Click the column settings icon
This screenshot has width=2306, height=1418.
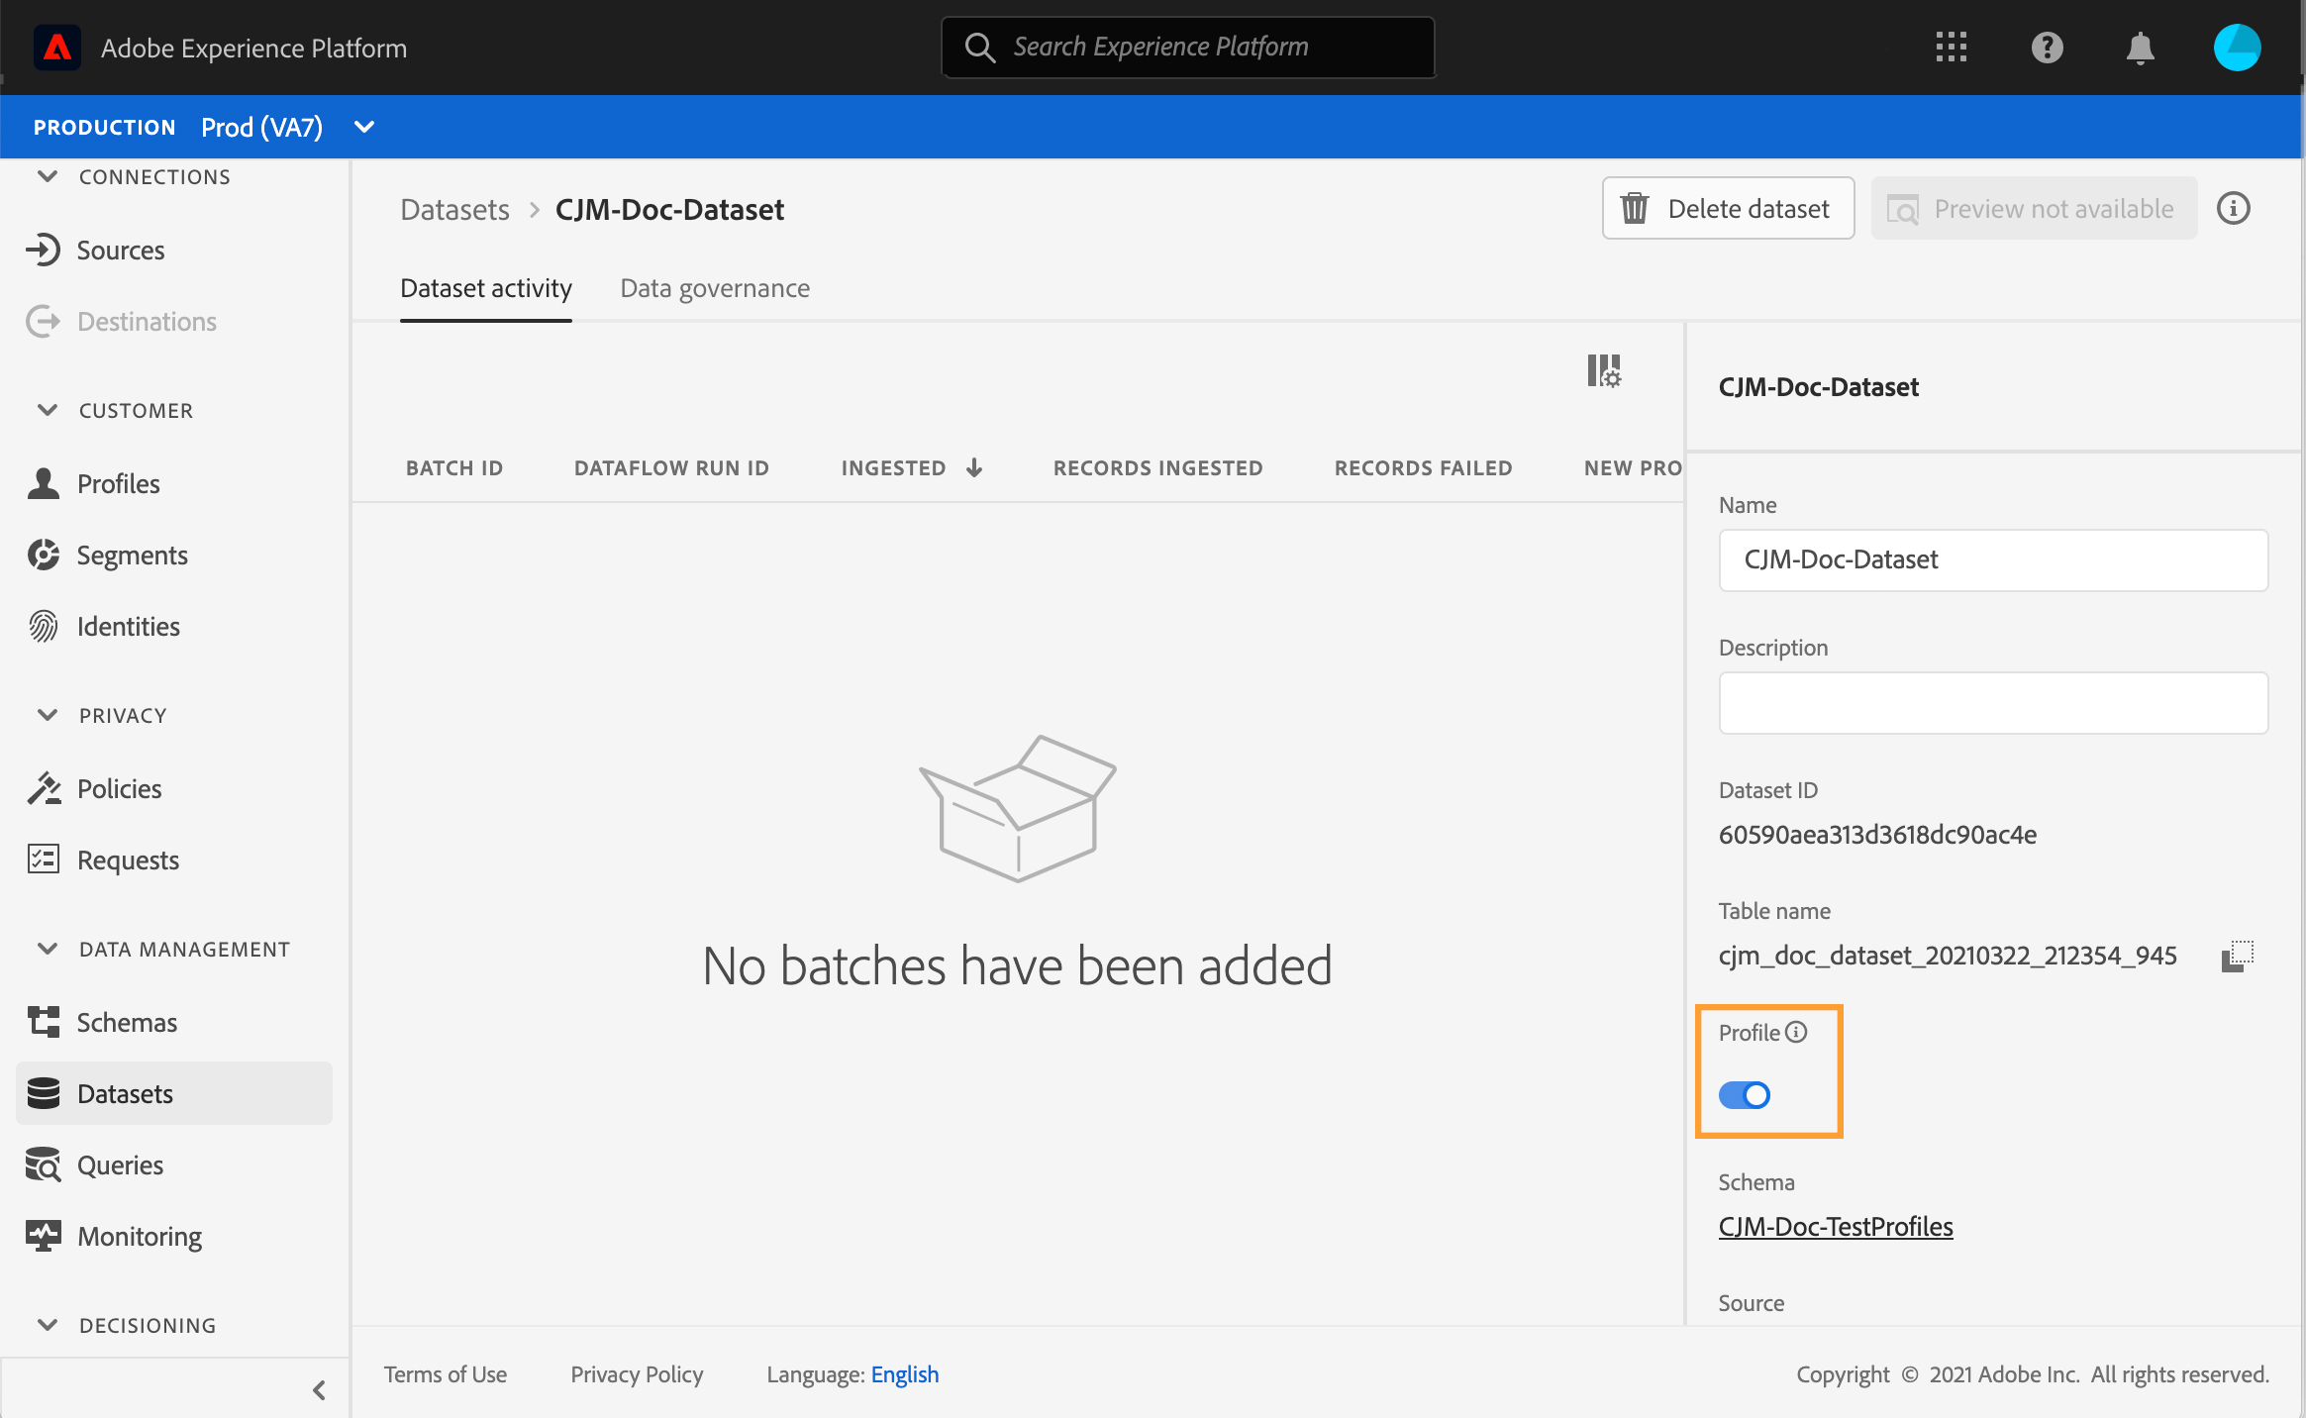click(x=1604, y=371)
